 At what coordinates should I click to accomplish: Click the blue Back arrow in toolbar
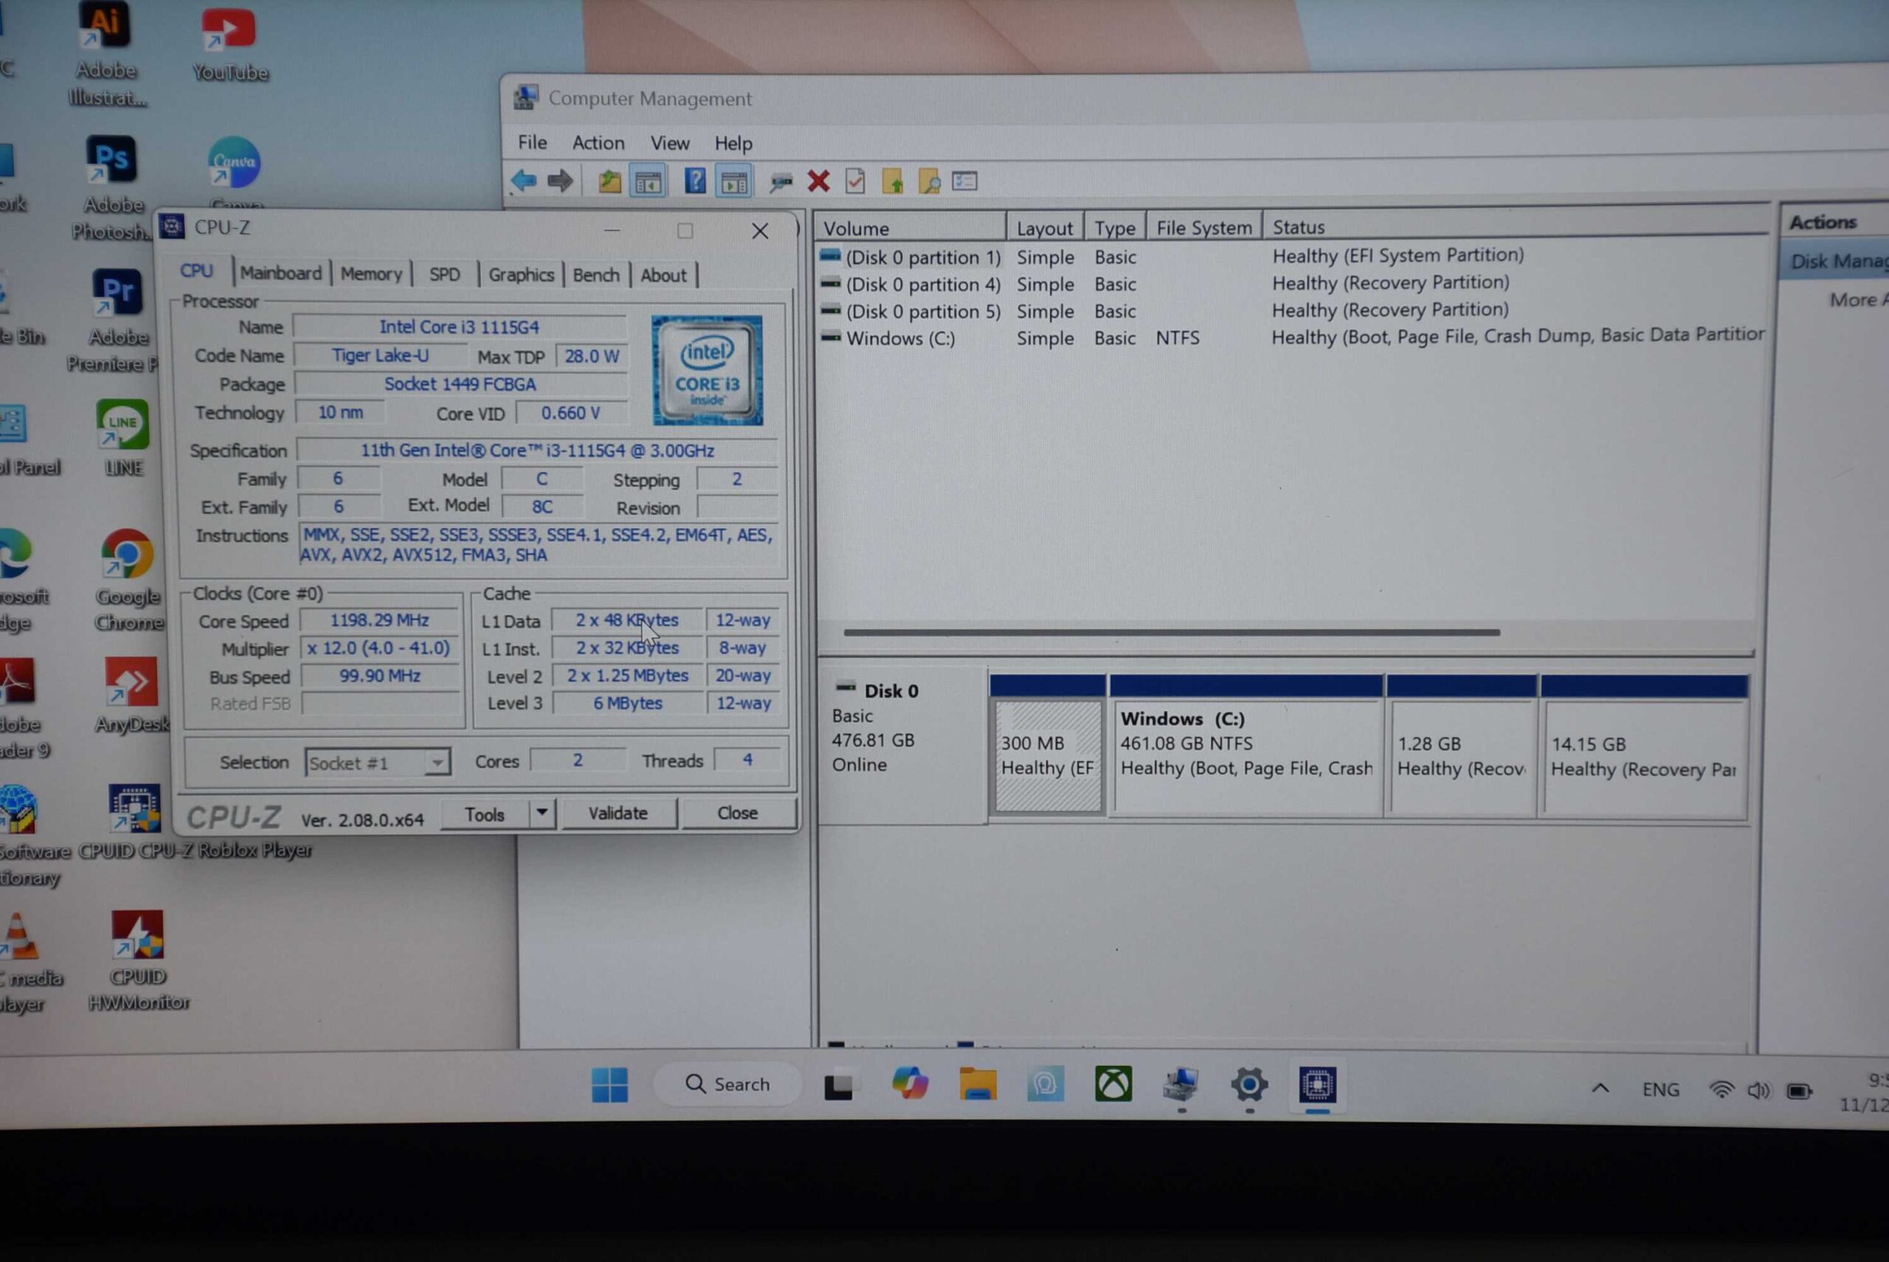[523, 181]
